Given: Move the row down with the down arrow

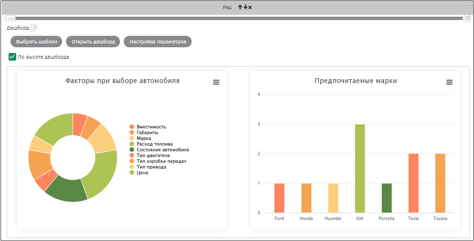Looking at the screenshot, I should [245, 7].
